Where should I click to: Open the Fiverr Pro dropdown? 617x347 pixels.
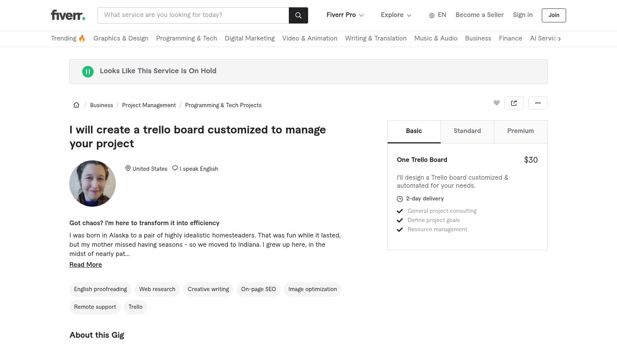[345, 15]
